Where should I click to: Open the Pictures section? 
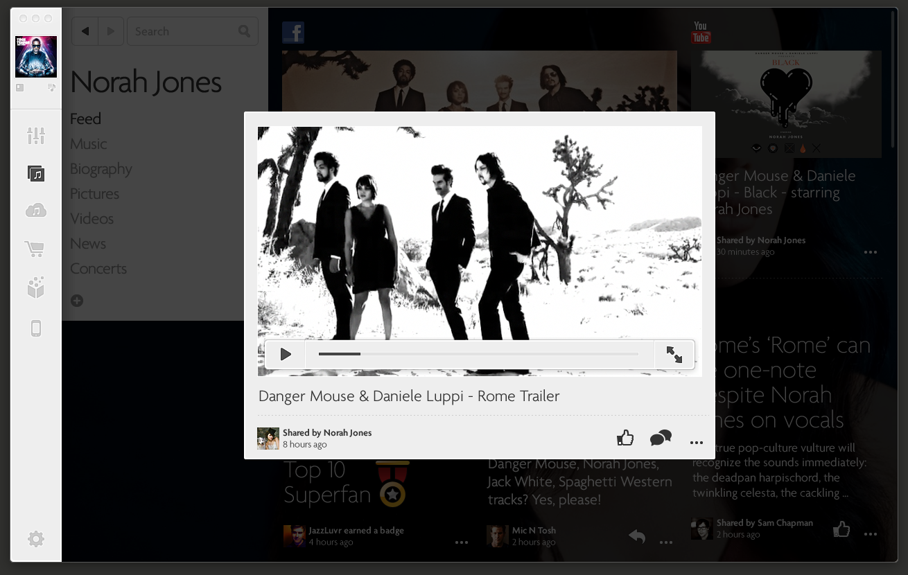(x=94, y=193)
